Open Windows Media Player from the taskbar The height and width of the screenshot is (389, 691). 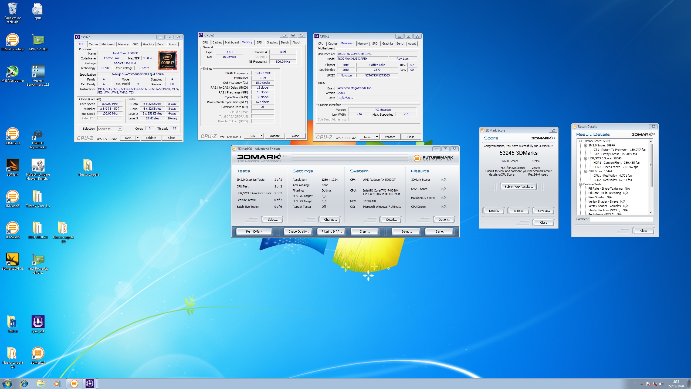57,384
